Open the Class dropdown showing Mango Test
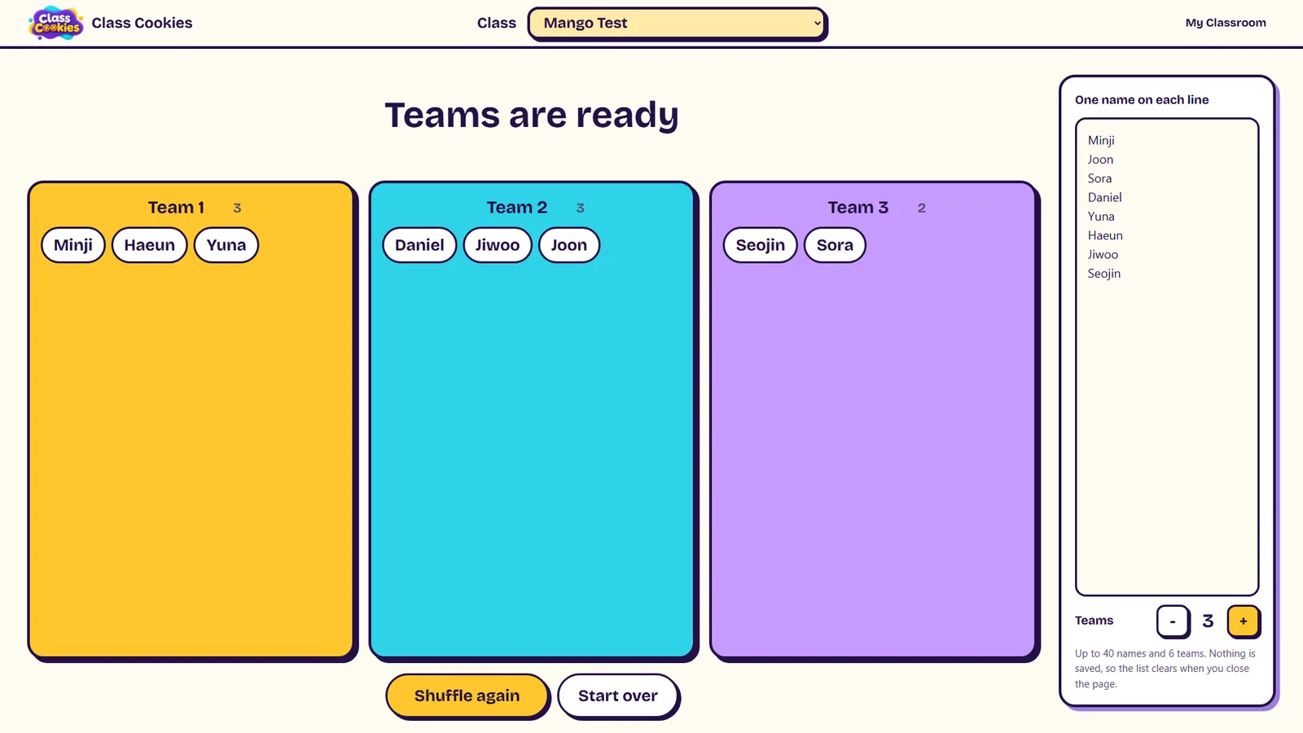The height and width of the screenshot is (733, 1303). tap(677, 23)
